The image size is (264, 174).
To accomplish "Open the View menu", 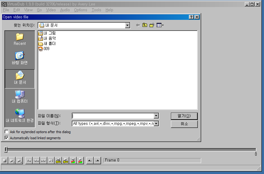I will point(28,10).
